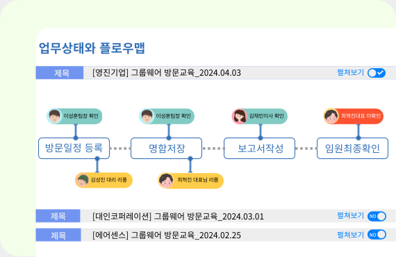Click 김성진 대리 리플 avatar
396x257 pixels.
point(83,180)
